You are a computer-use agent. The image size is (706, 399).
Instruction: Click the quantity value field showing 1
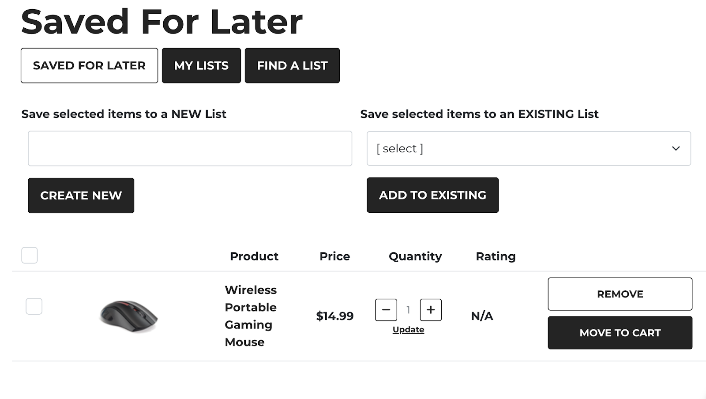(409, 310)
